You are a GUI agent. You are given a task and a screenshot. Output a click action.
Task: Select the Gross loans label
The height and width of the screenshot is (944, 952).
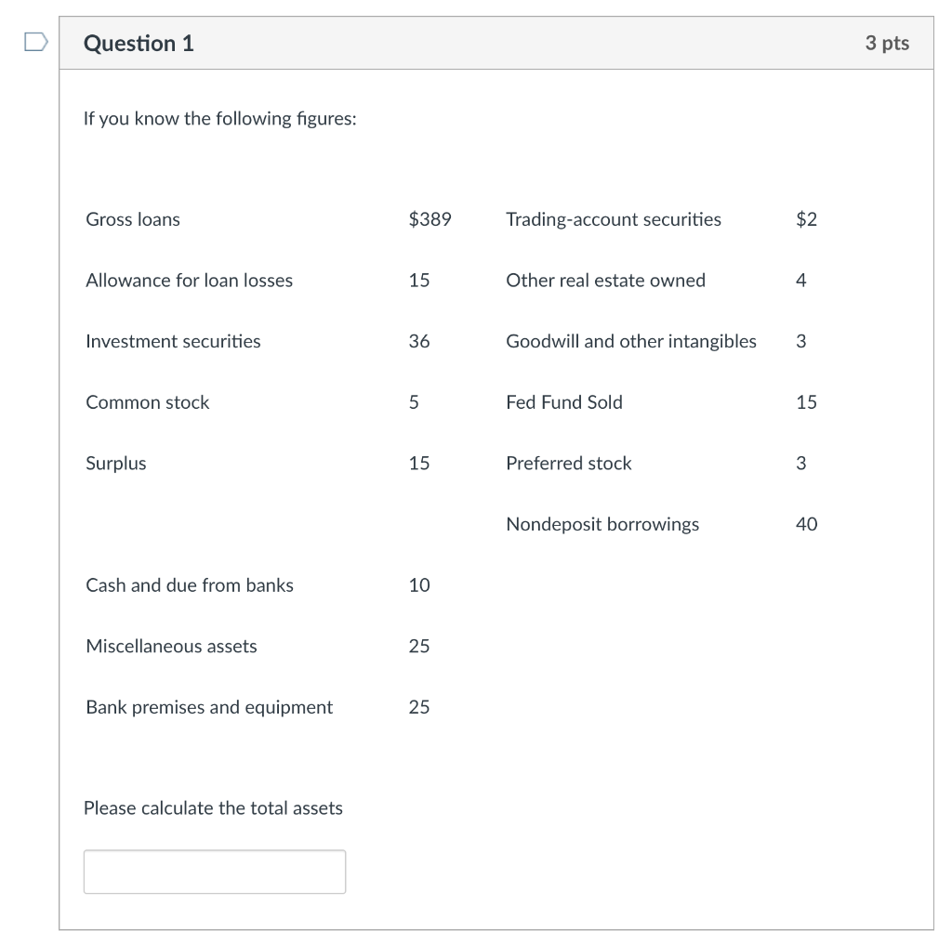(x=133, y=219)
